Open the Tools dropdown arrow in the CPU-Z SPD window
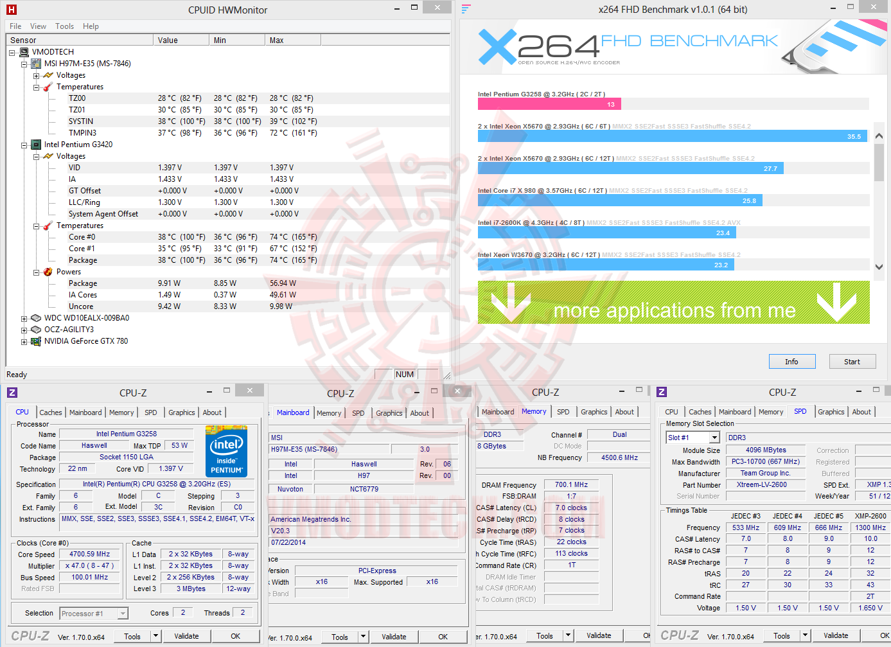This screenshot has width=891, height=647. pos(805,635)
